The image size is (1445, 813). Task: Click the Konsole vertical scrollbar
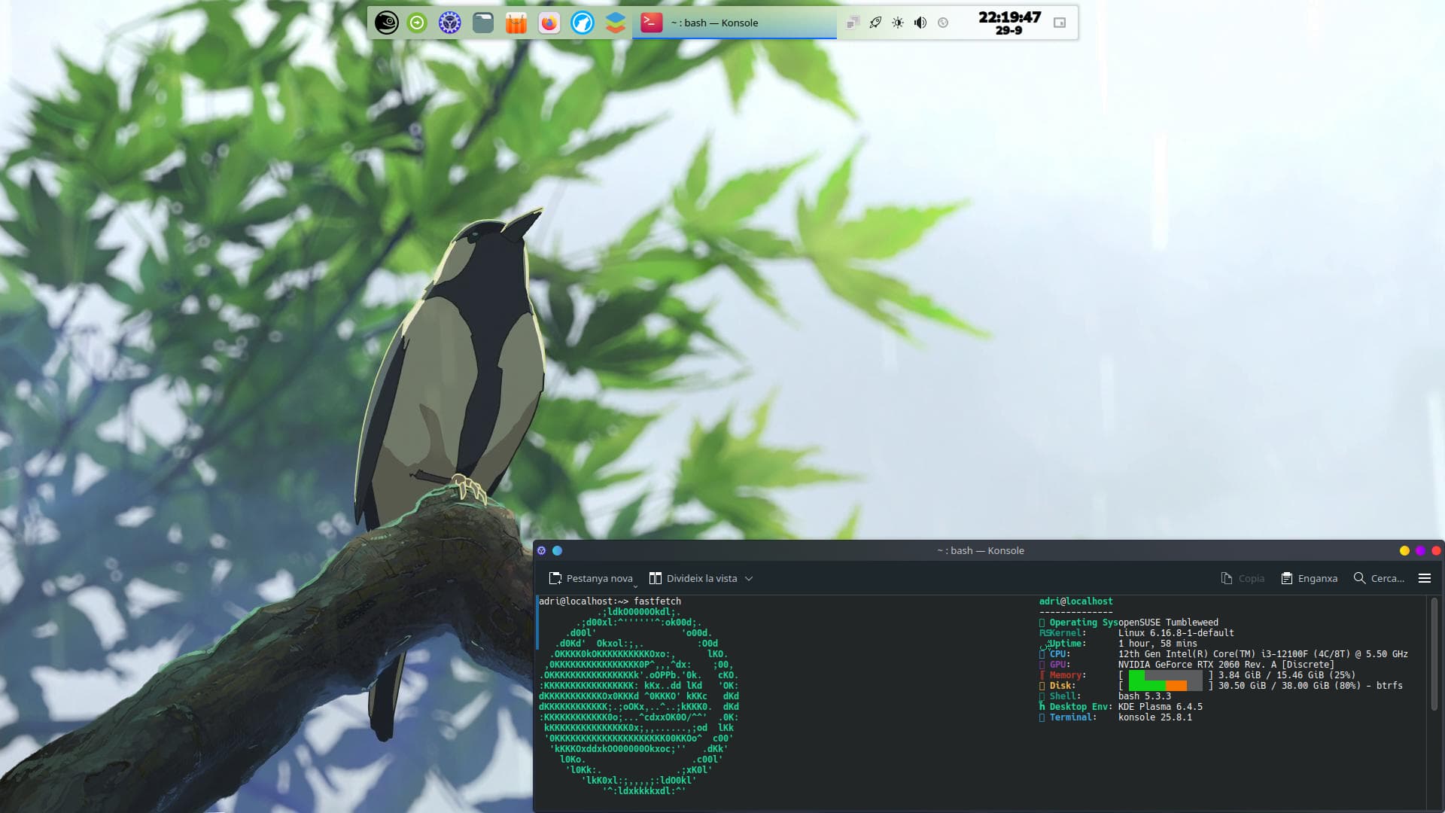1434,653
